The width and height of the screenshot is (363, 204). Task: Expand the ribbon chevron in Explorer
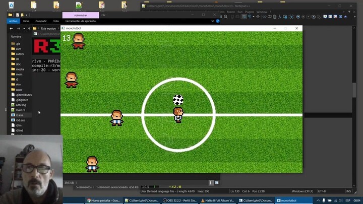[x=213, y=21]
